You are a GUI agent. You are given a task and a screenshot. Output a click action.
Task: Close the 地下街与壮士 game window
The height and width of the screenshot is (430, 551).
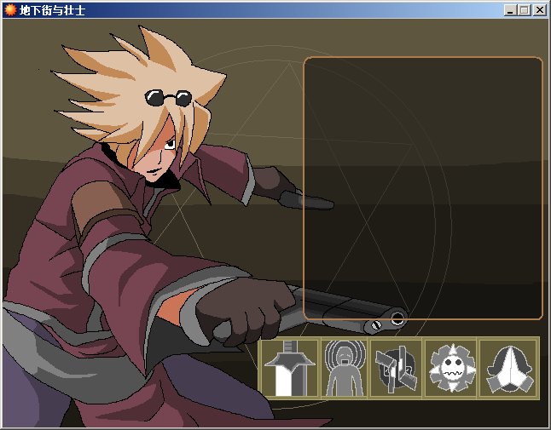(539, 10)
